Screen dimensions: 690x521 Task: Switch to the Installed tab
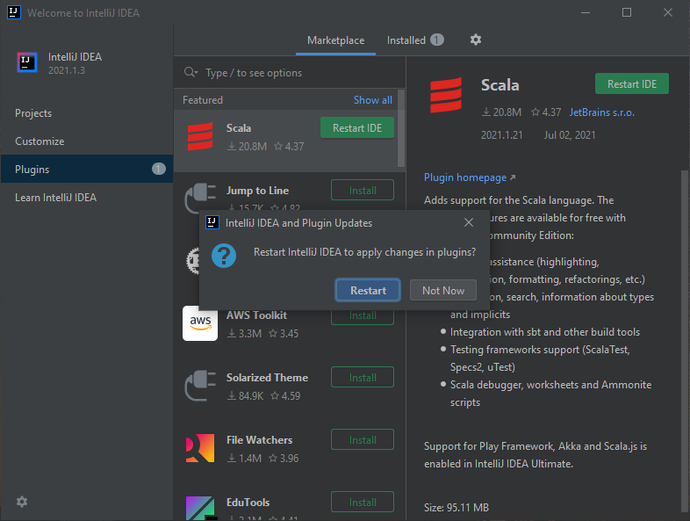[x=415, y=40]
